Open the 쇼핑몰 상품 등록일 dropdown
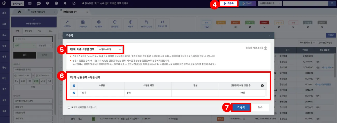This screenshot has height=123, width=337. (33, 70)
